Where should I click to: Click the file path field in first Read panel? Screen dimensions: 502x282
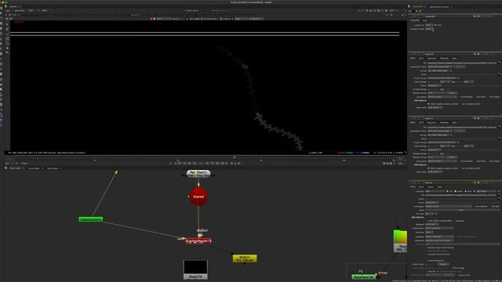[462, 63]
